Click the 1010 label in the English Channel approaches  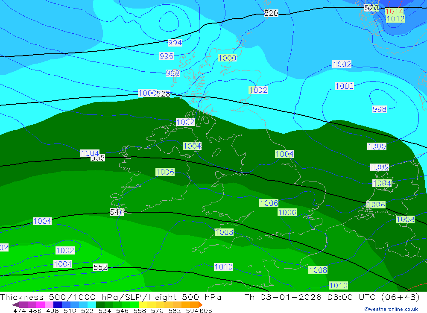[223, 267]
